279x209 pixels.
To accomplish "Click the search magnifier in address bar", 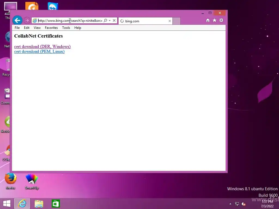I will pyautogui.click(x=105, y=20).
